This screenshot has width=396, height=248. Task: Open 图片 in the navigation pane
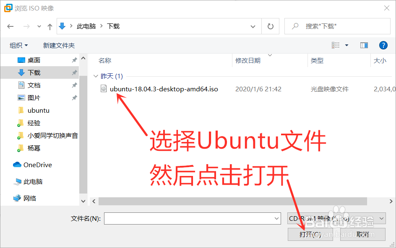[34, 98]
